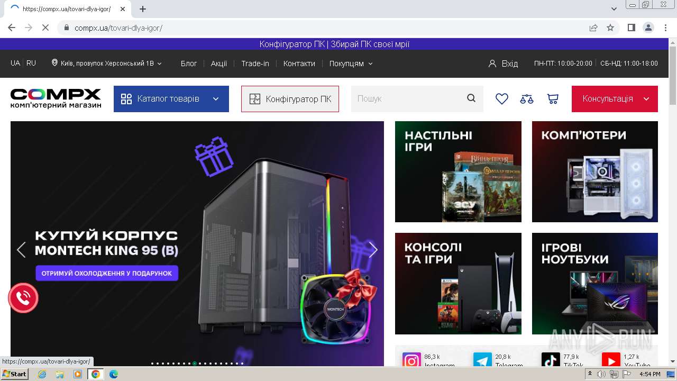
Task: Open the Windows Start menu
Action: pyautogui.click(x=15, y=374)
